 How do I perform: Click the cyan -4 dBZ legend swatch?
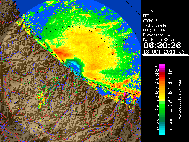162,133
